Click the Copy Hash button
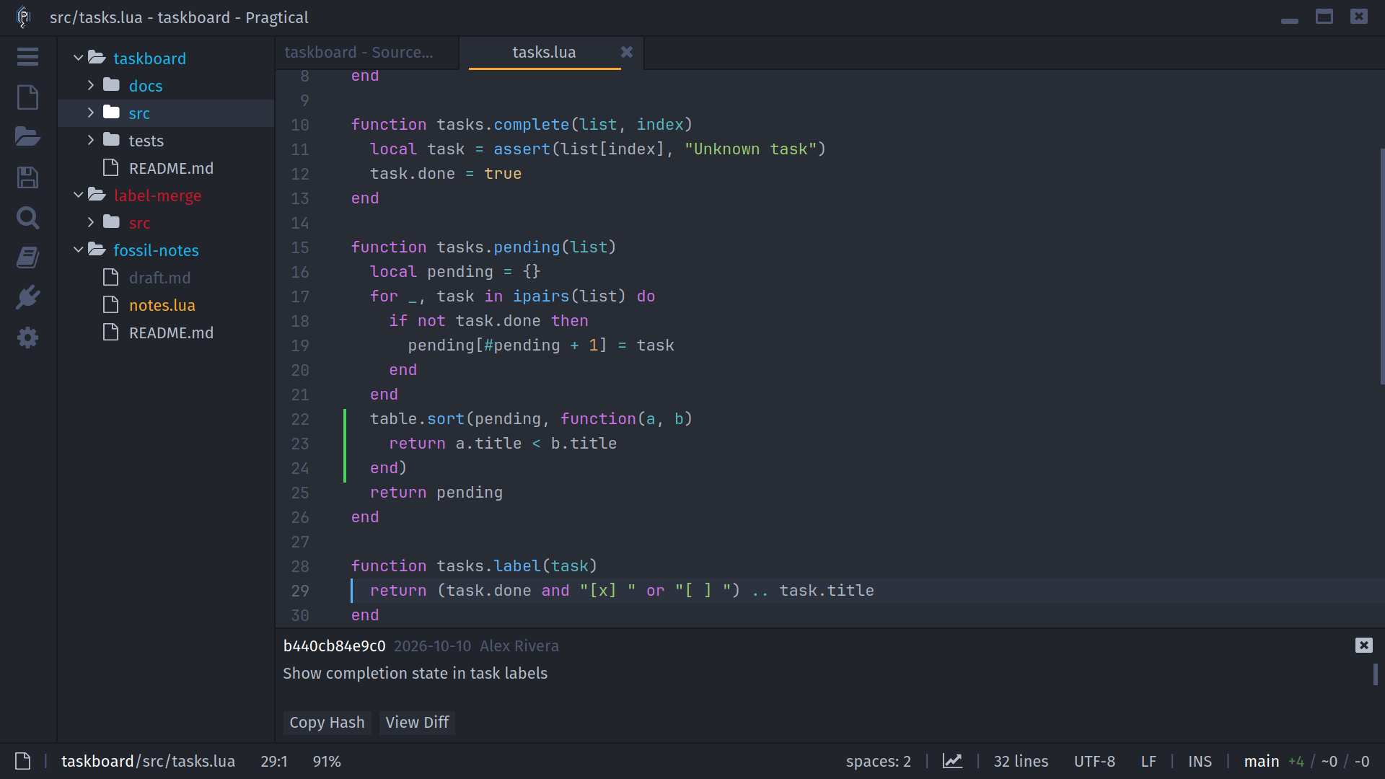Image resolution: width=1385 pixels, height=779 pixels. [x=327, y=722]
